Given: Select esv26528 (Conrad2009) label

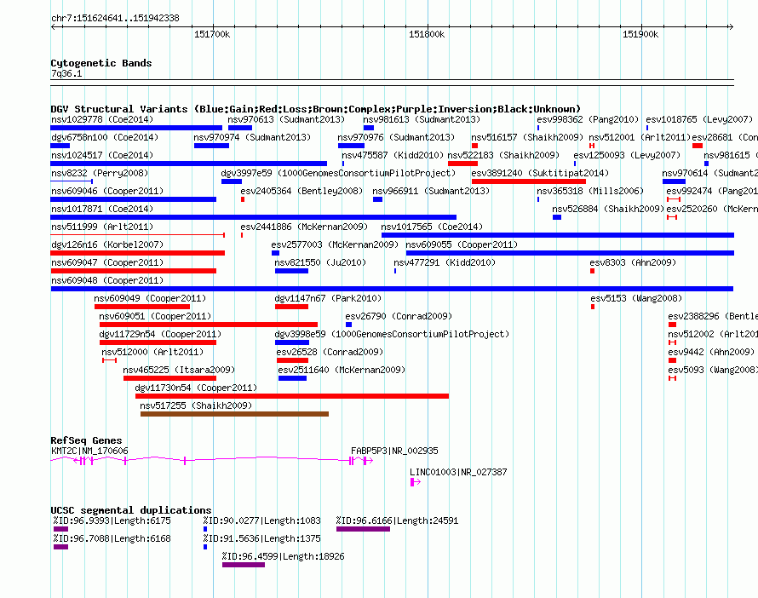Looking at the screenshot, I should point(330,352).
